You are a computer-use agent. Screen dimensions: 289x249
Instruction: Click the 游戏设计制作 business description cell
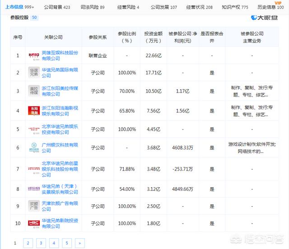252,148
